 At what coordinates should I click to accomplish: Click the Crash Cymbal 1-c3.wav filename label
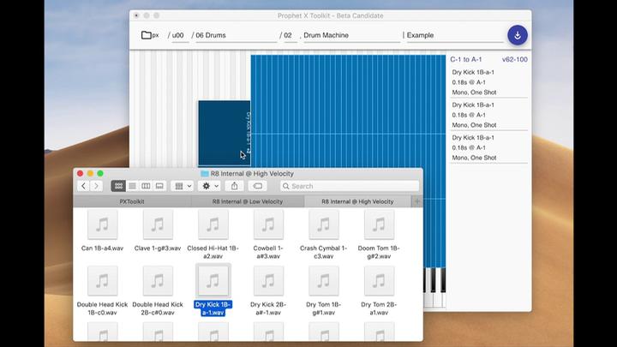[323, 252]
